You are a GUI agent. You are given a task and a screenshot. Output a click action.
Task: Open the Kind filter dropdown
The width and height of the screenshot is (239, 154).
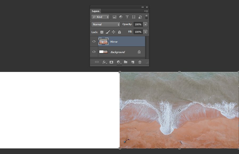(100, 17)
